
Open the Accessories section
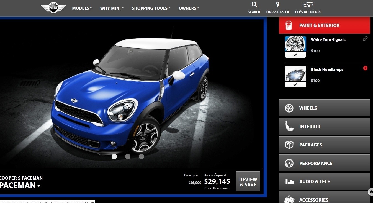325,197
